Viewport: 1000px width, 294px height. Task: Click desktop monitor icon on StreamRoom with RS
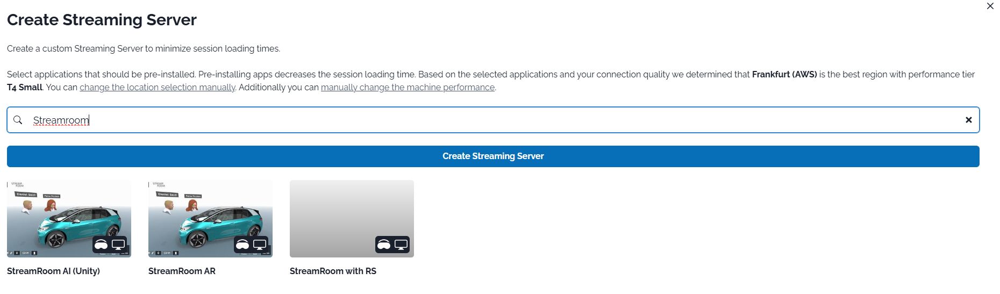click(x=401, y=245)
